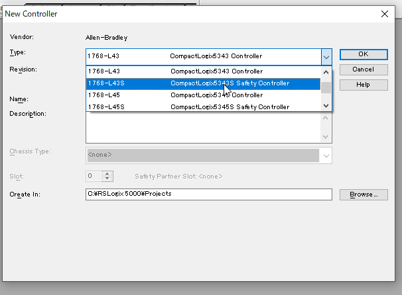Choose 1768-L43S Safety Controller entry
The image size is (402, 295).
203,83
